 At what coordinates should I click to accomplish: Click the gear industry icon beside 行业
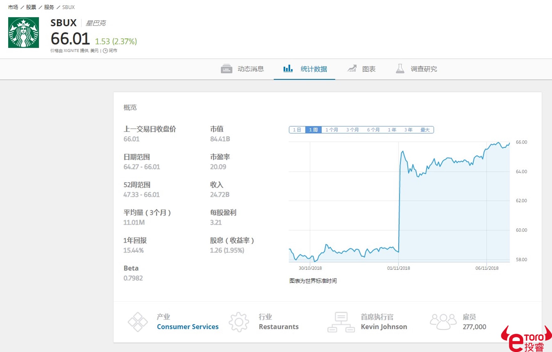click(x=239, y=322)
